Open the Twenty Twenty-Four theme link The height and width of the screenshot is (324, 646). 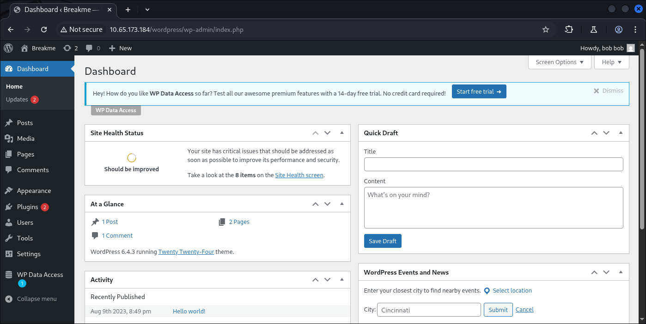186,252
